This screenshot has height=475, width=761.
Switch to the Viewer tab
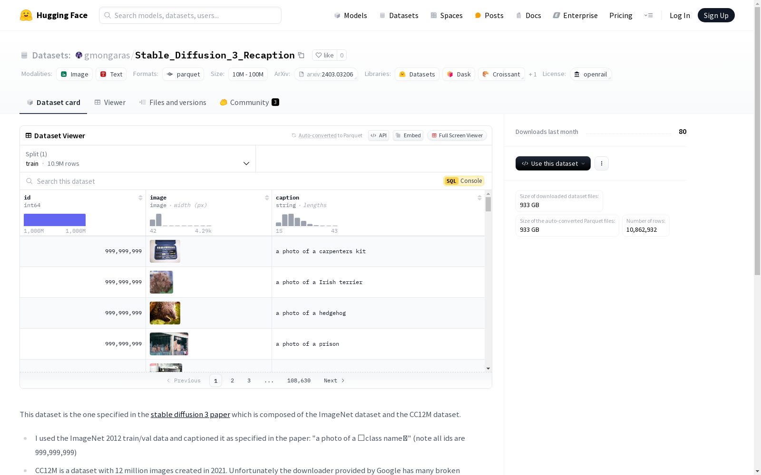click(x=110, y=102)
